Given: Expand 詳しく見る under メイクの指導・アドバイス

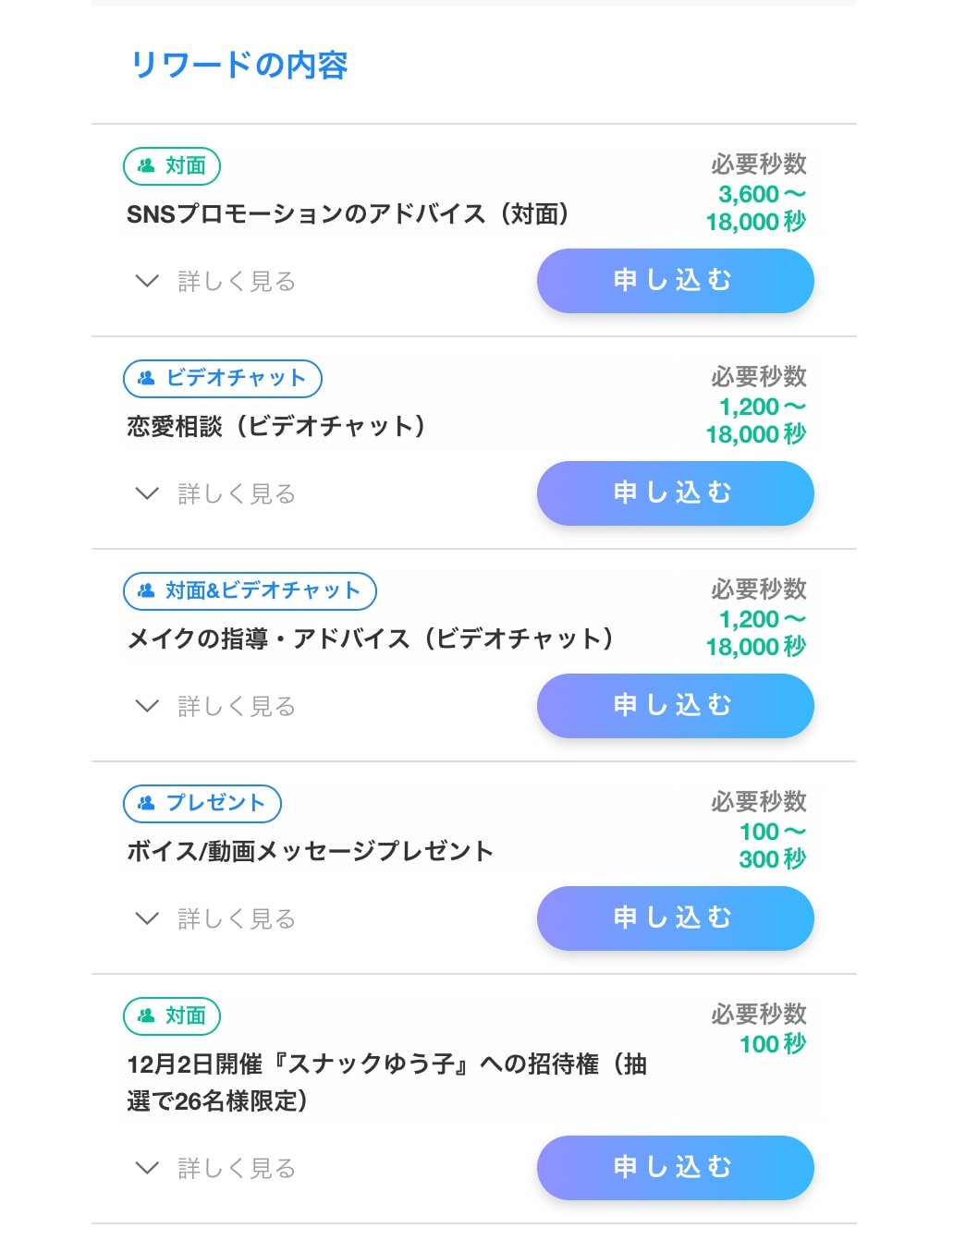Looking at the screenshot, I should [x=214, y=706].
